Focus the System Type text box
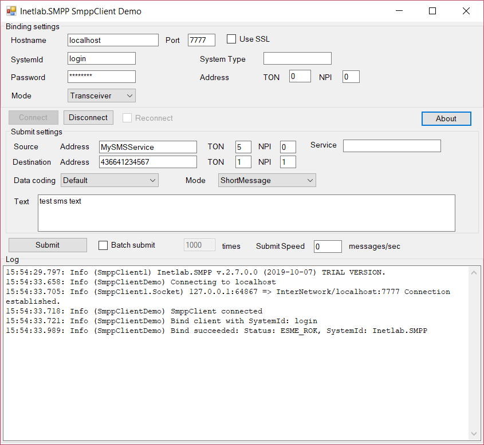 point(298,58)
